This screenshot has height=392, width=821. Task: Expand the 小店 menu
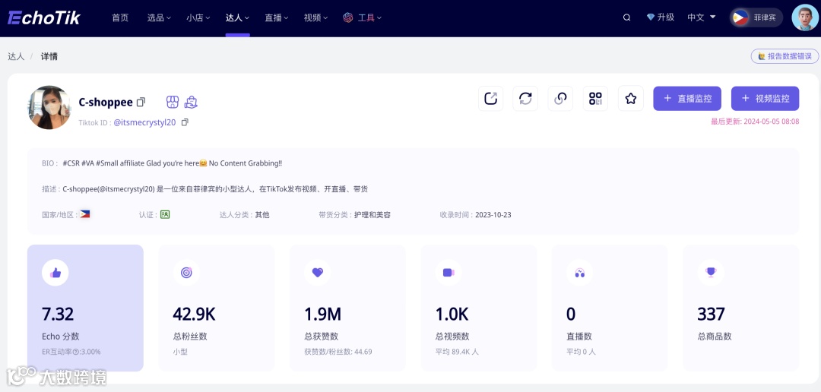[198, 17]
